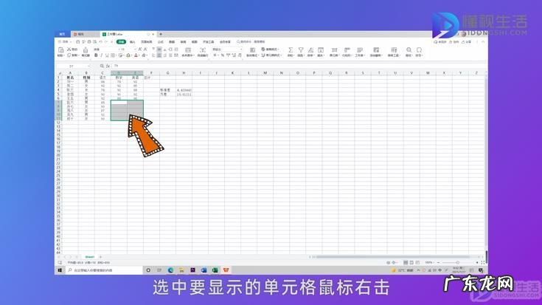Click the Share button at top right
The height and width of the screenshot is (305, 542).
(467, 42)
